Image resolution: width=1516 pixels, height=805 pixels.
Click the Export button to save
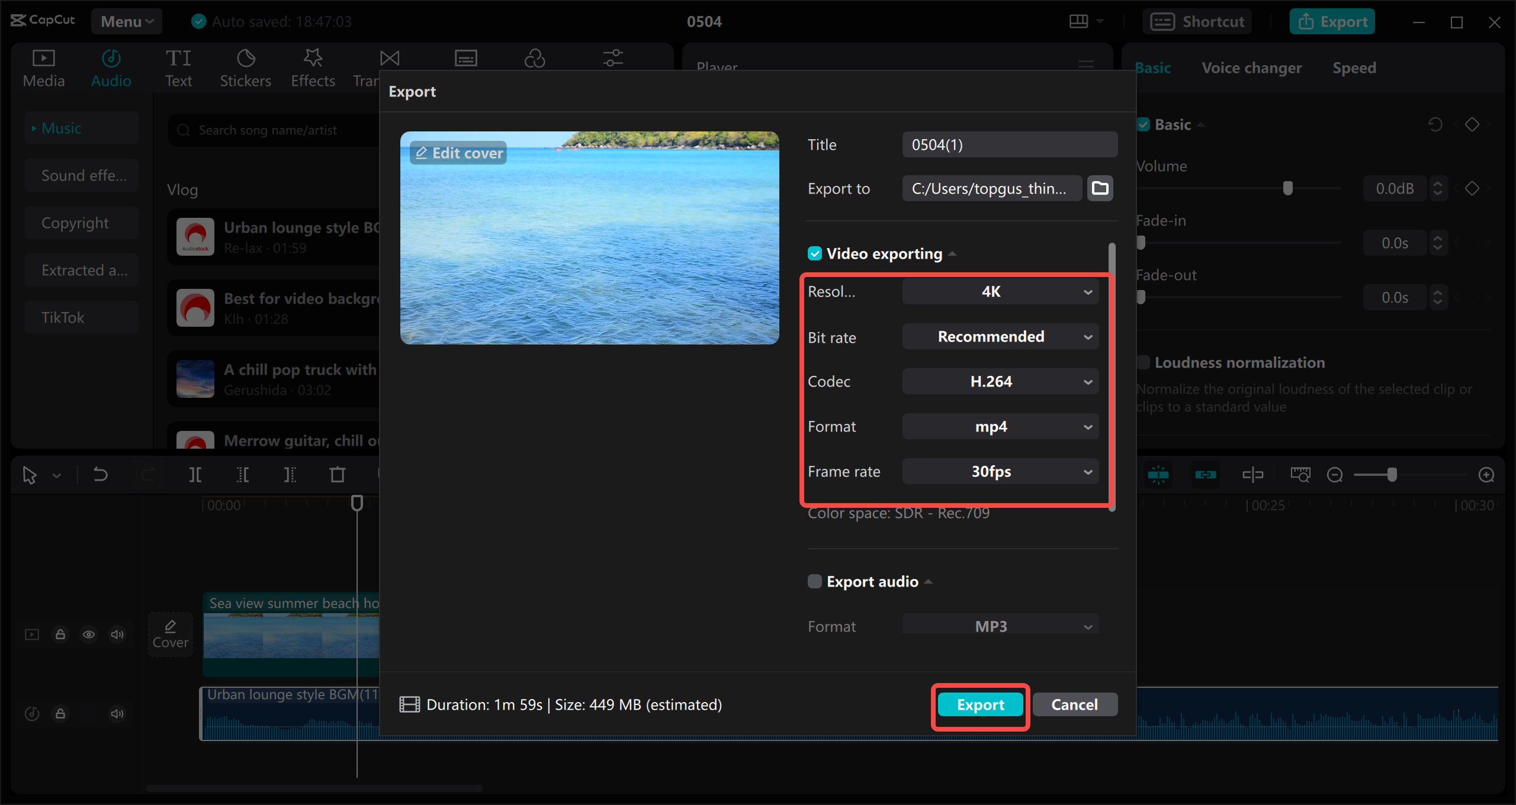point(981,704)
